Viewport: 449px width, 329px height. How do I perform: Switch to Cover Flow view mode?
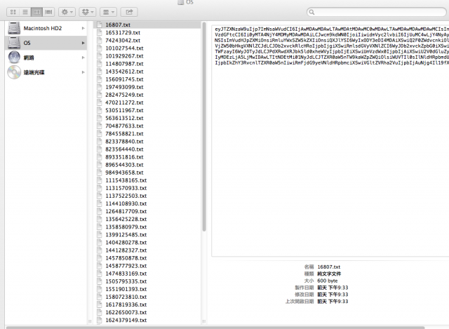(48, 12)
